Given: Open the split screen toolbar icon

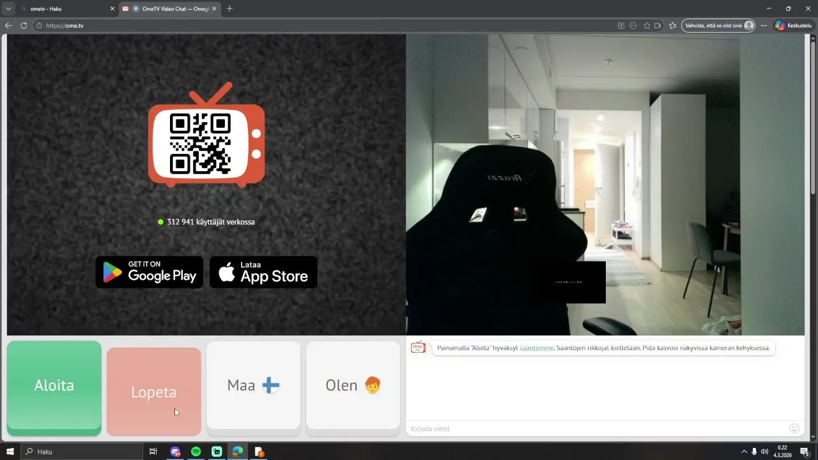Looking at the screenshot, I should (621, 26).
